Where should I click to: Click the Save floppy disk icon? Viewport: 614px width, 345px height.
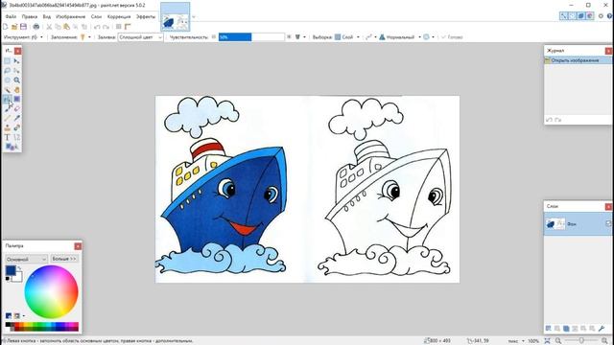coord(23,27)
